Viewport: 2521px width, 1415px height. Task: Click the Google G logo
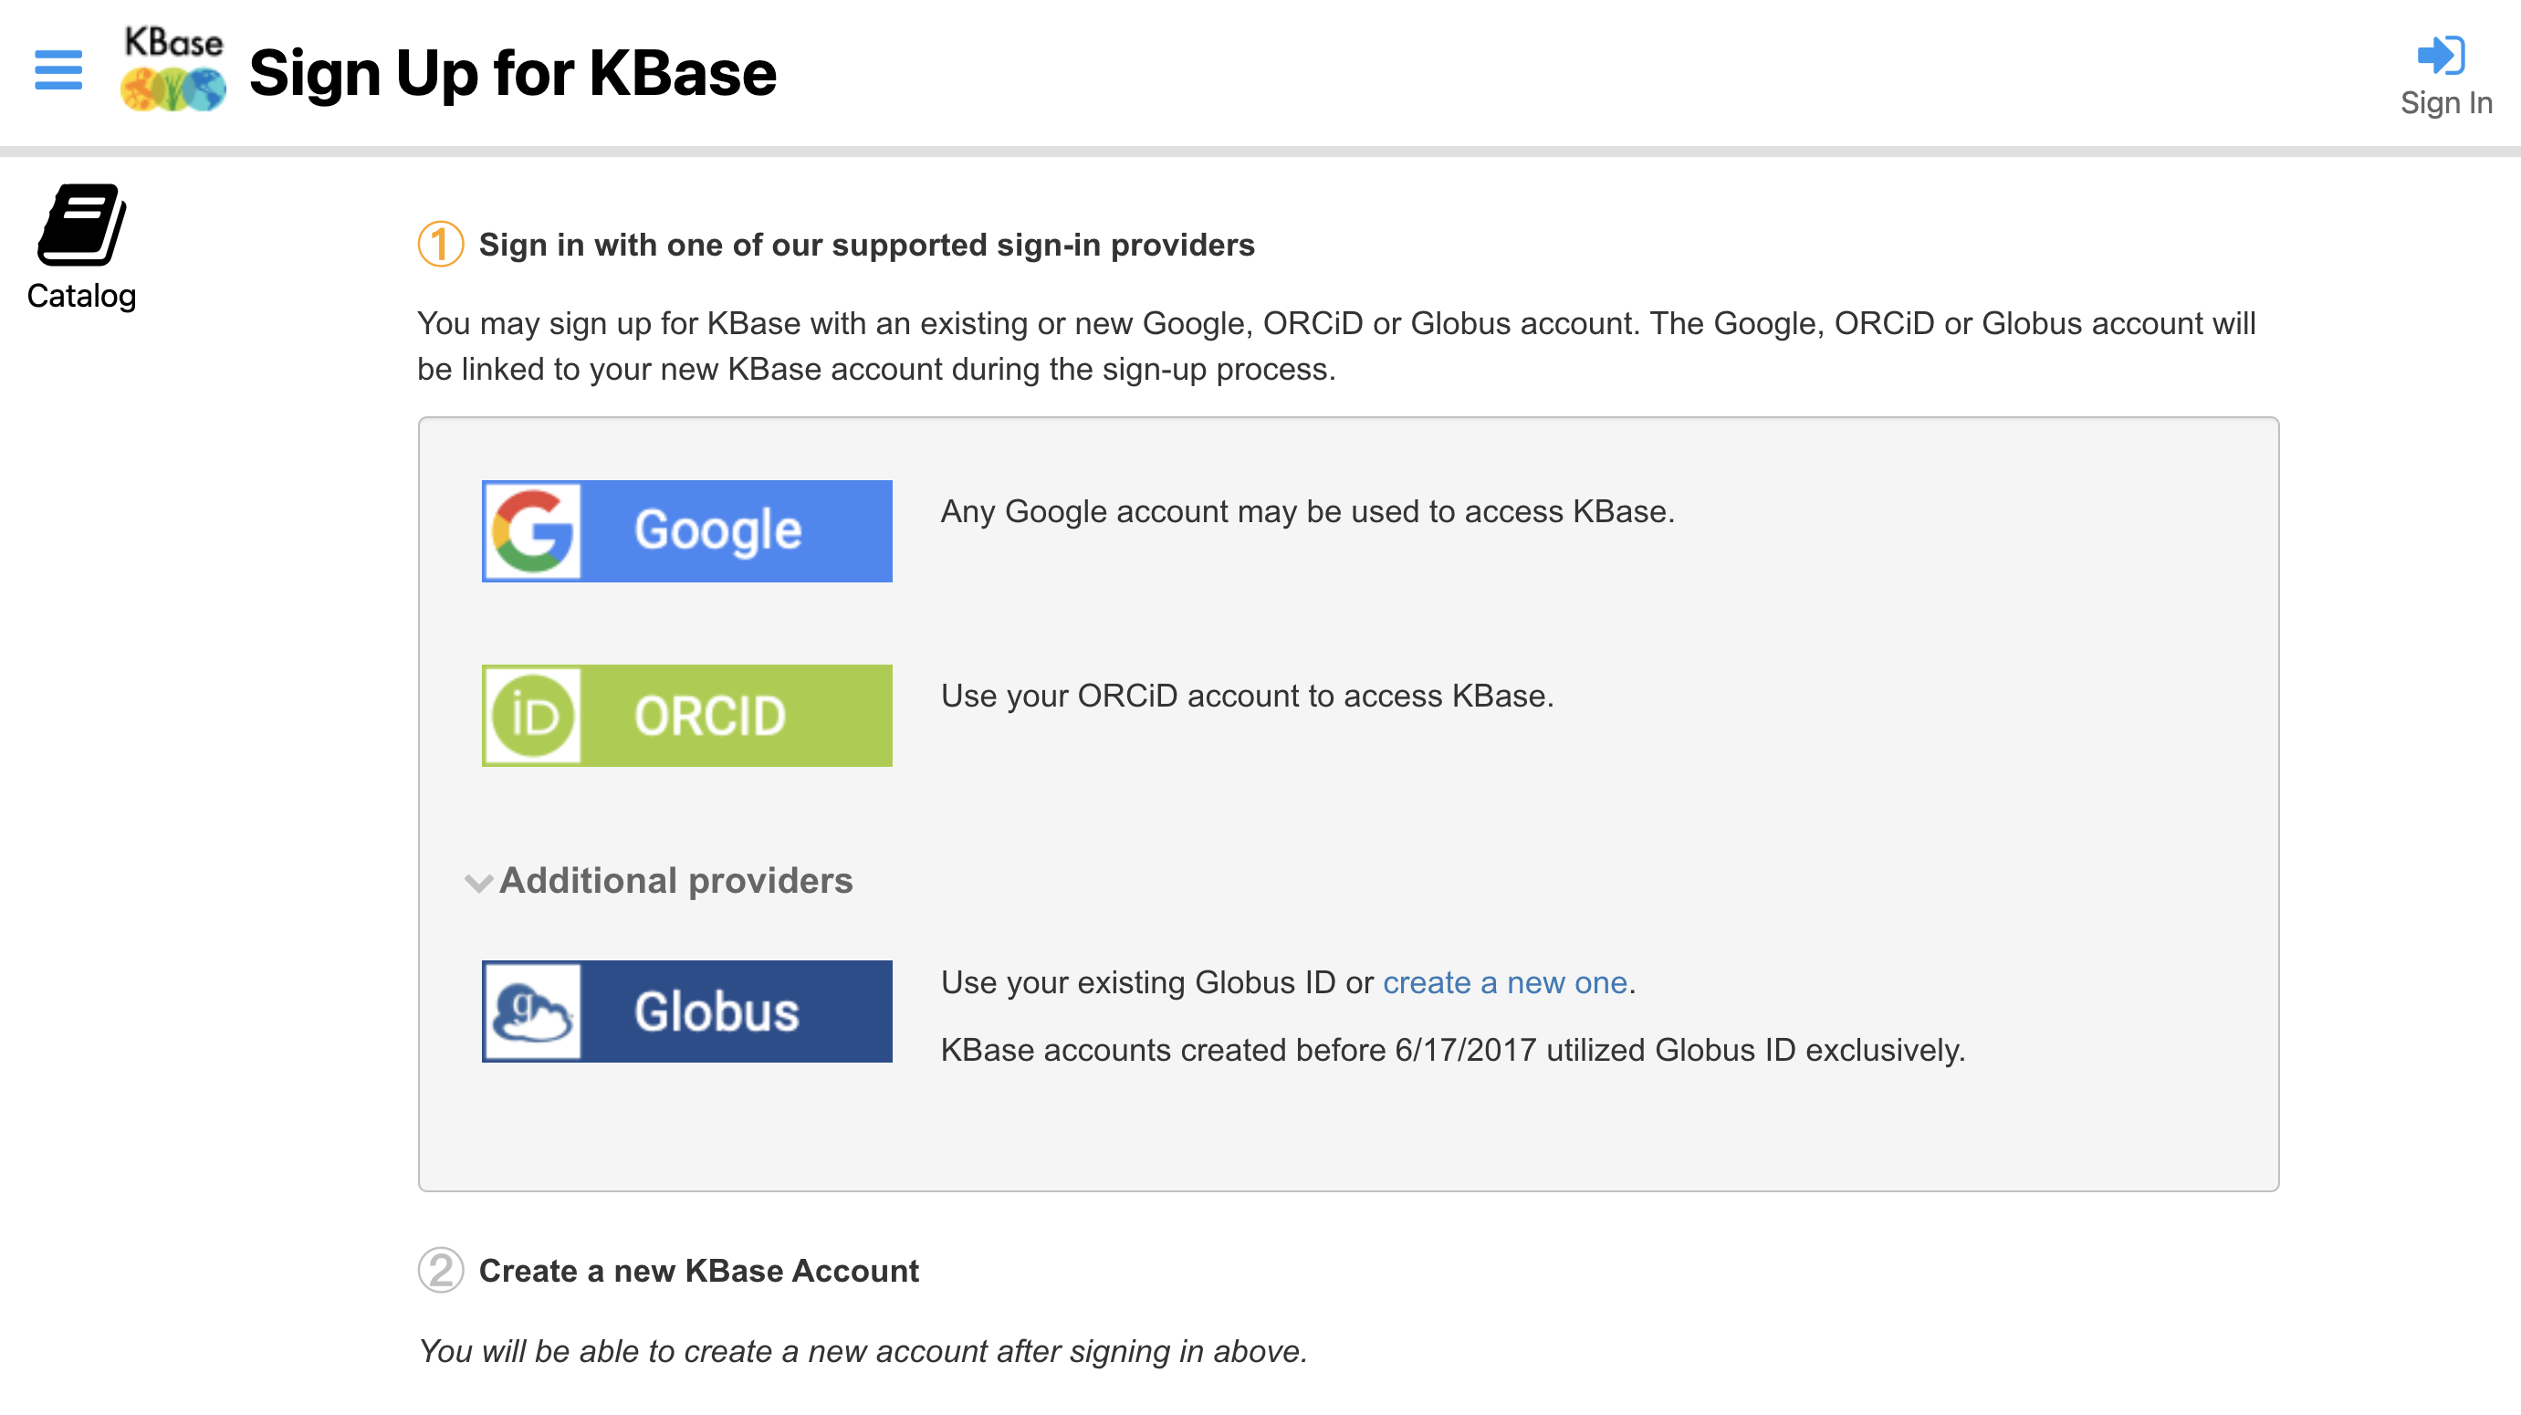pos(532,531)
